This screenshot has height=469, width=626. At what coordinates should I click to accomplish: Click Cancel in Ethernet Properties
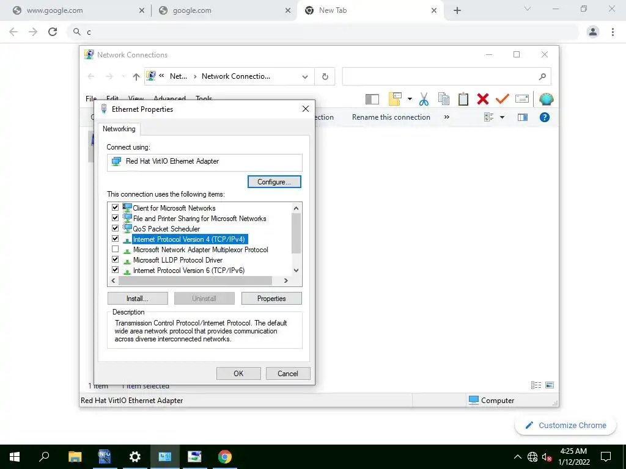point(288,373)
